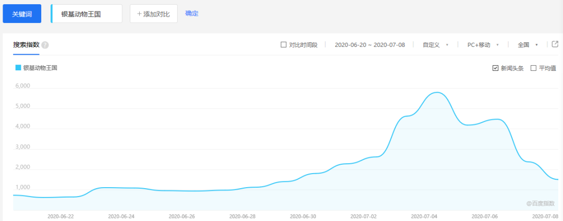Click the 2020-06-24 axis label

pyautogui.click(x=121, y=217)
